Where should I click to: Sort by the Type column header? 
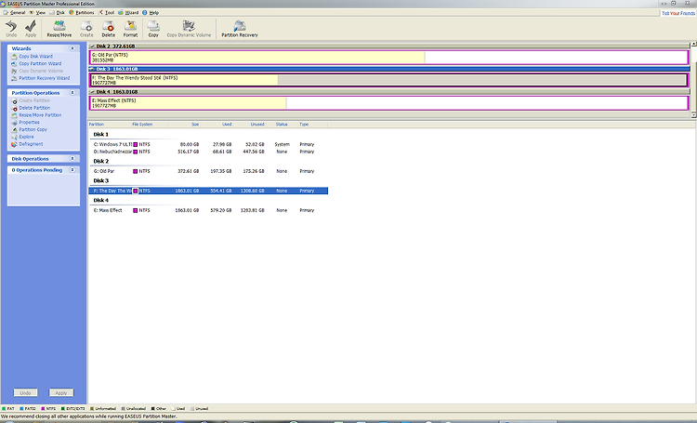[x=312, y=125]
